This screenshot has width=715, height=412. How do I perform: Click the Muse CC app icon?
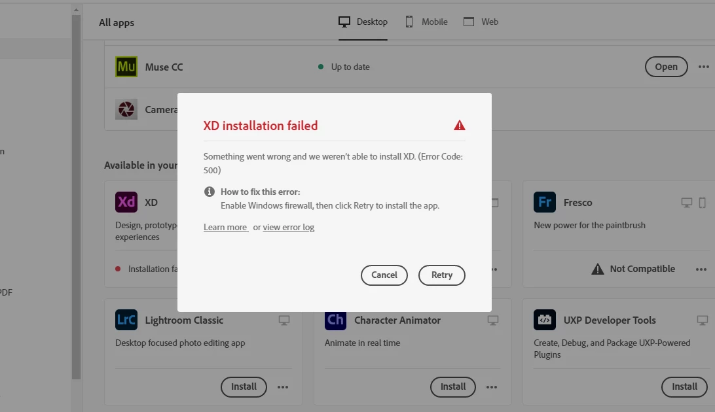tap(126, 67)
